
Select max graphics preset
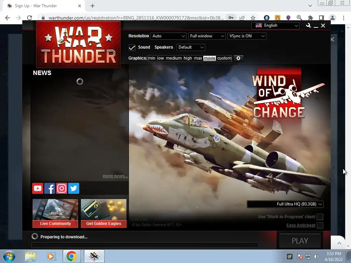tap(198, 58)
